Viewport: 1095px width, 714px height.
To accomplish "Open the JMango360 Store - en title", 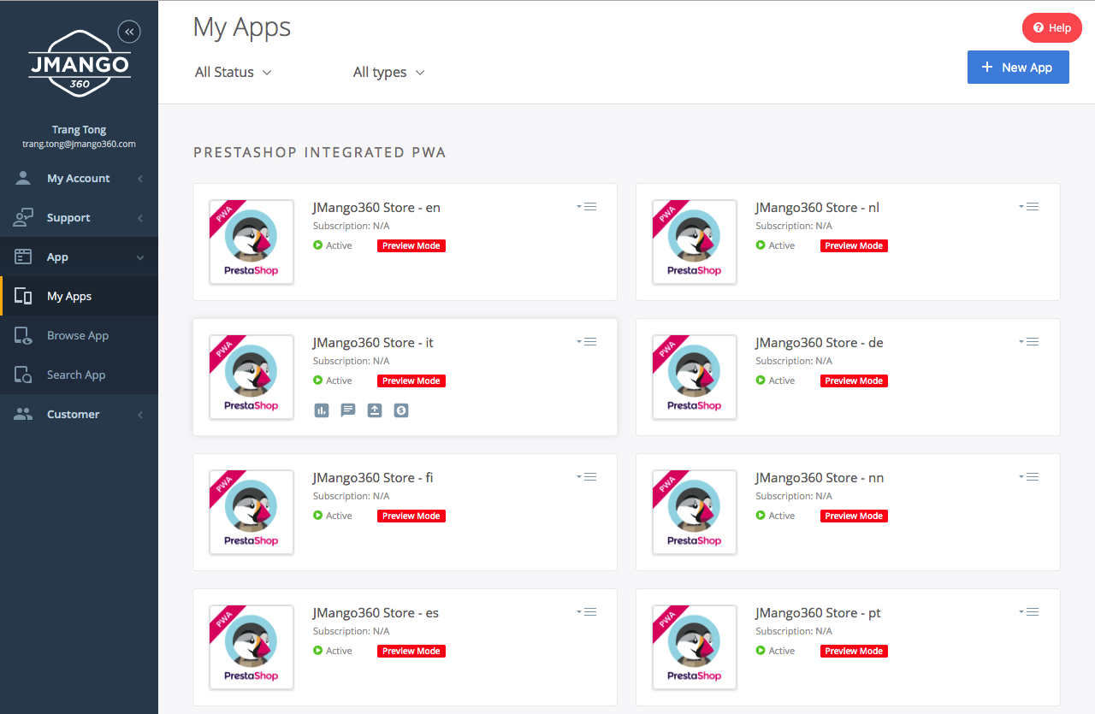I will click(376, 207).
